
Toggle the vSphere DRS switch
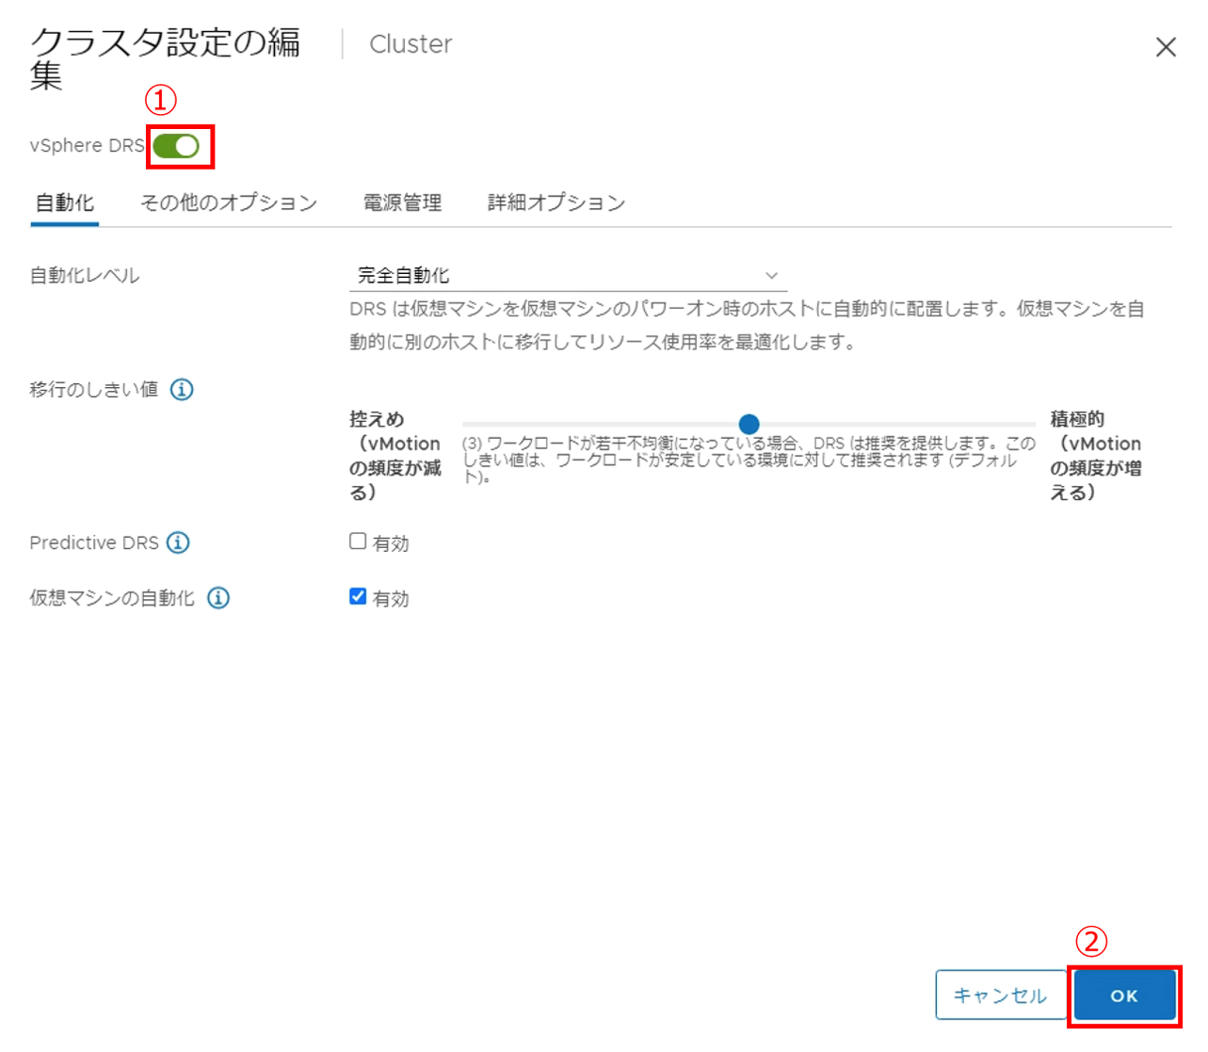[x=177, y=146]
